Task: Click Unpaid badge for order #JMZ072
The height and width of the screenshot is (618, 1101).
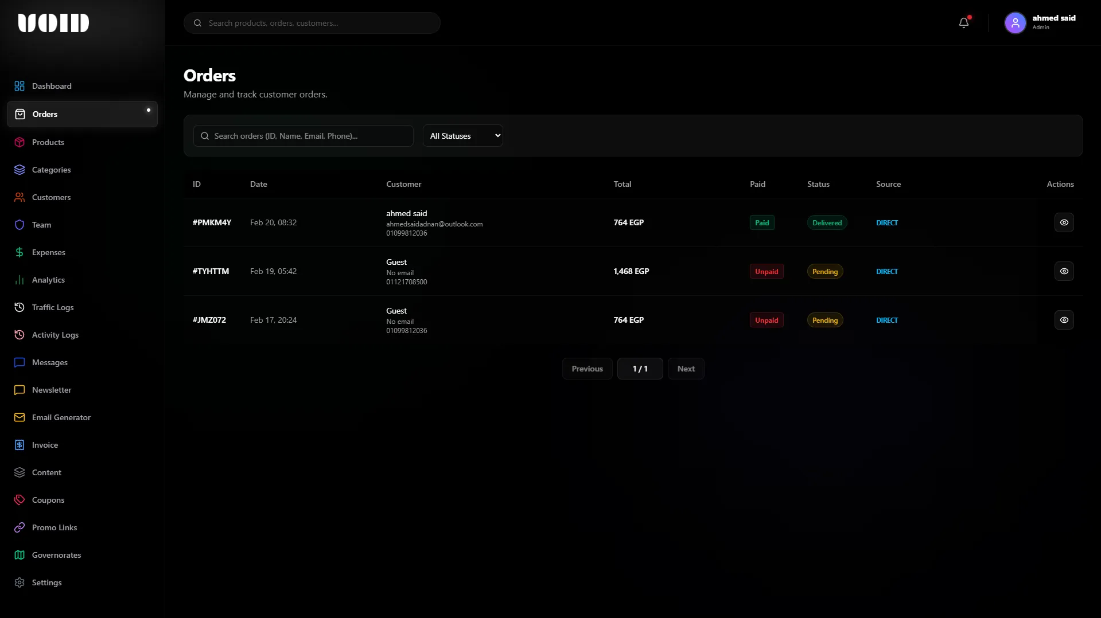Action: [x=767, y=320]
